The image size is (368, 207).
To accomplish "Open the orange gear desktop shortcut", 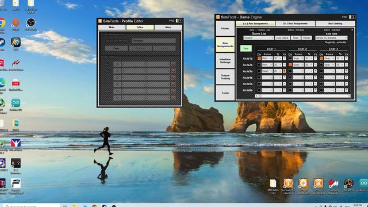I will (16, 22).
